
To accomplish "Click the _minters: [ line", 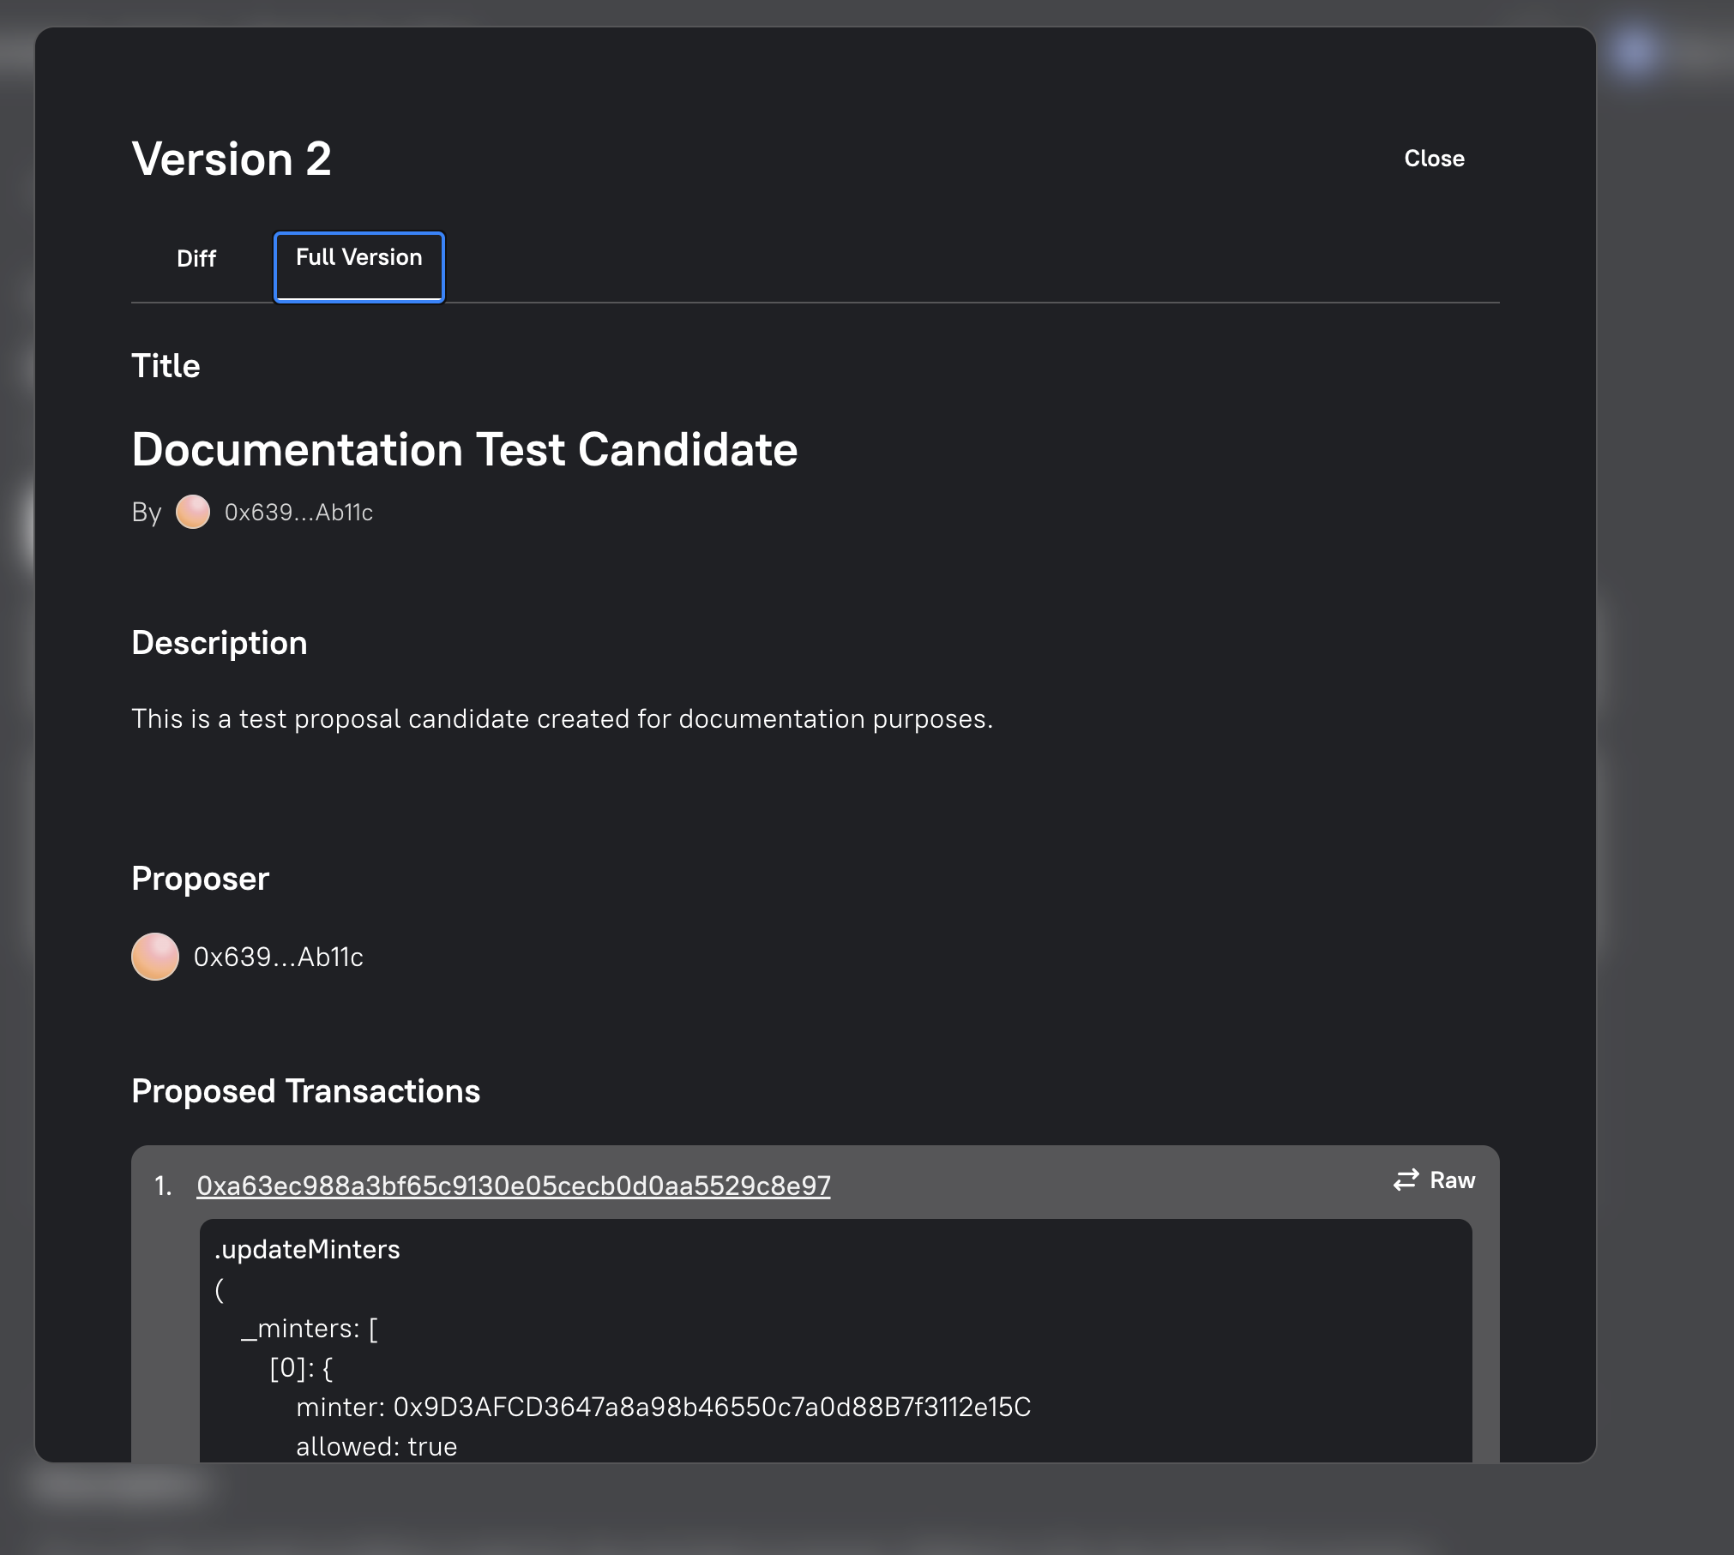I will coord(310,1328).
